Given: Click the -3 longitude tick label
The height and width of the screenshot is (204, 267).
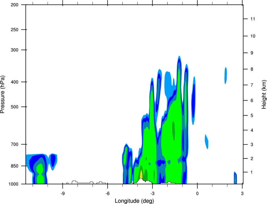Looking at the screenshot, I should coord(152,194).
